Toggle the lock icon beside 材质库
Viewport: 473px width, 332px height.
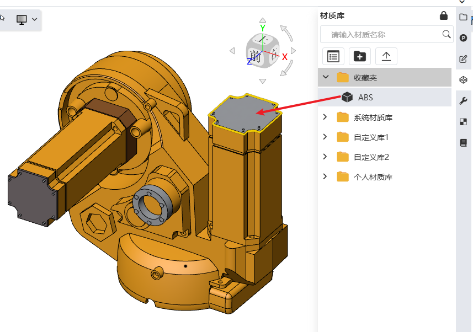point(443,15)
